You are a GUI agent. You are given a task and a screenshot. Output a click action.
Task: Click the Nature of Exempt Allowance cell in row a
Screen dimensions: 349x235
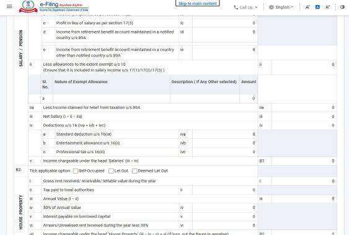click(x=112, y=99)
